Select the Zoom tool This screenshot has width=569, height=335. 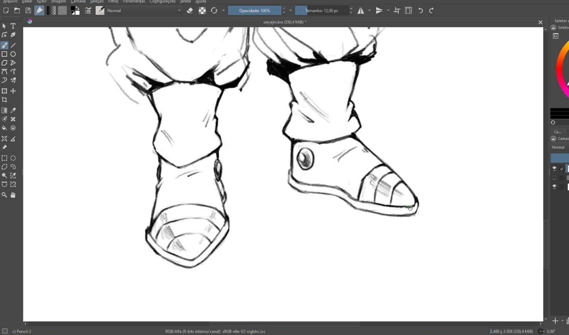coord(4,195)
